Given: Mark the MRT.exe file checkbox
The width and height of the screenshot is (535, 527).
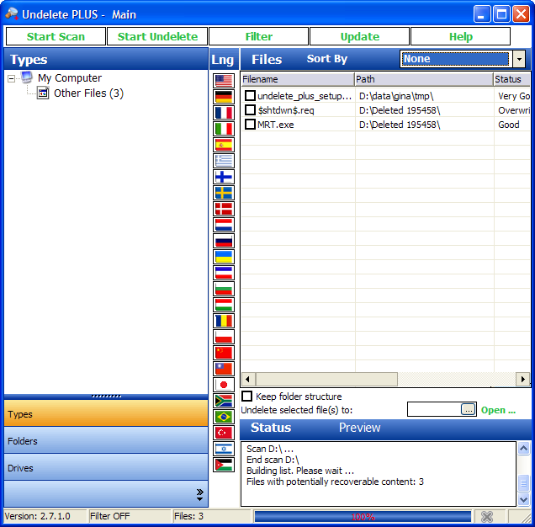Looking at the screenshot, I should coord(250,125).
